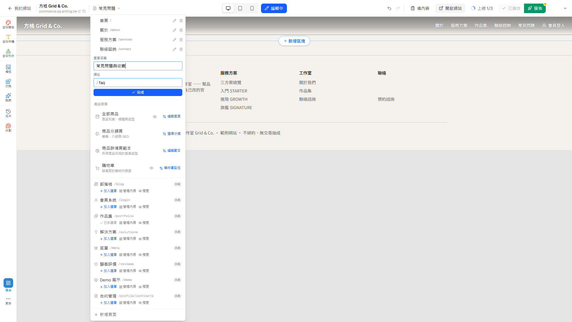572x322 pixels.
Task: Redo the last change
Action: (x=398, y=8)
